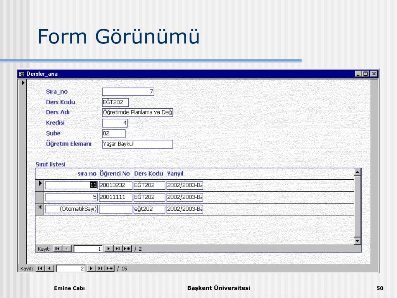Click the Öğretim Elemanı field Yaşar Baykul
This screenshot has height=298, width=397.
click(x=138, y=144)
